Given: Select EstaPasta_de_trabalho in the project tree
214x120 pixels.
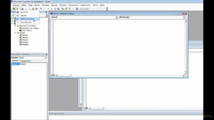Looking at the screenshot, I should (30, 28).
